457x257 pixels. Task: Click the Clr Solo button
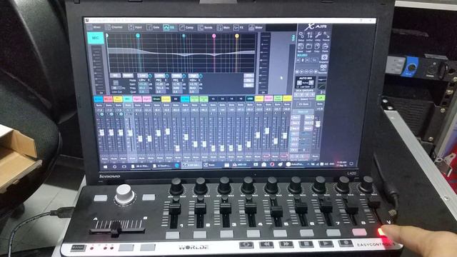click(303, 104)
